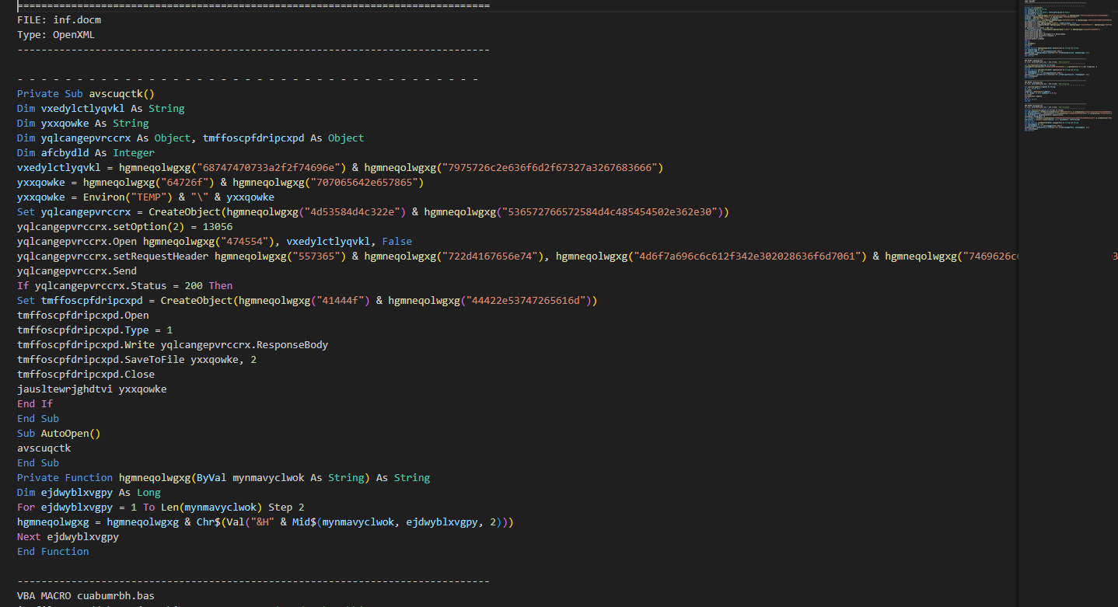Click the "tmffoscpfdripcxpd.Type = 1" line
Screen dimensions: 1118x607
(x=95, y=330)
